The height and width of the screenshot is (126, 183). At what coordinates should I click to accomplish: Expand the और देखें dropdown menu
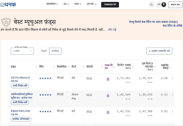(92, 4)
